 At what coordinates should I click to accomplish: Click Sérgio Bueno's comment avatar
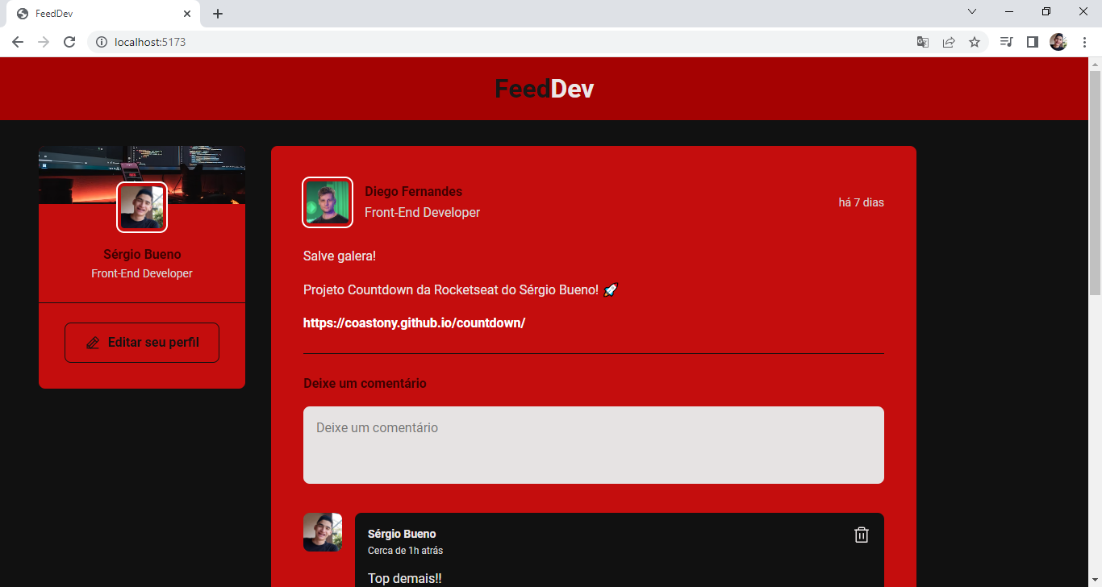323,532
